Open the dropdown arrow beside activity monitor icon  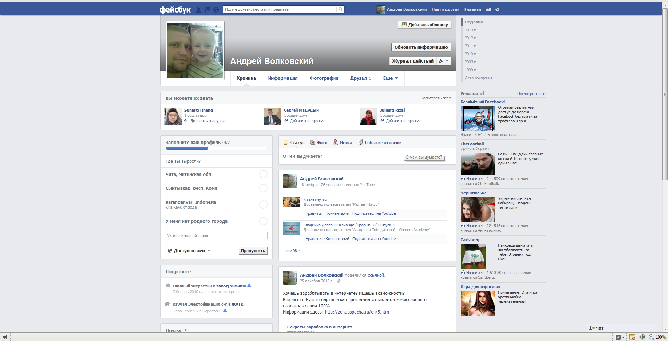pos(623,338)
